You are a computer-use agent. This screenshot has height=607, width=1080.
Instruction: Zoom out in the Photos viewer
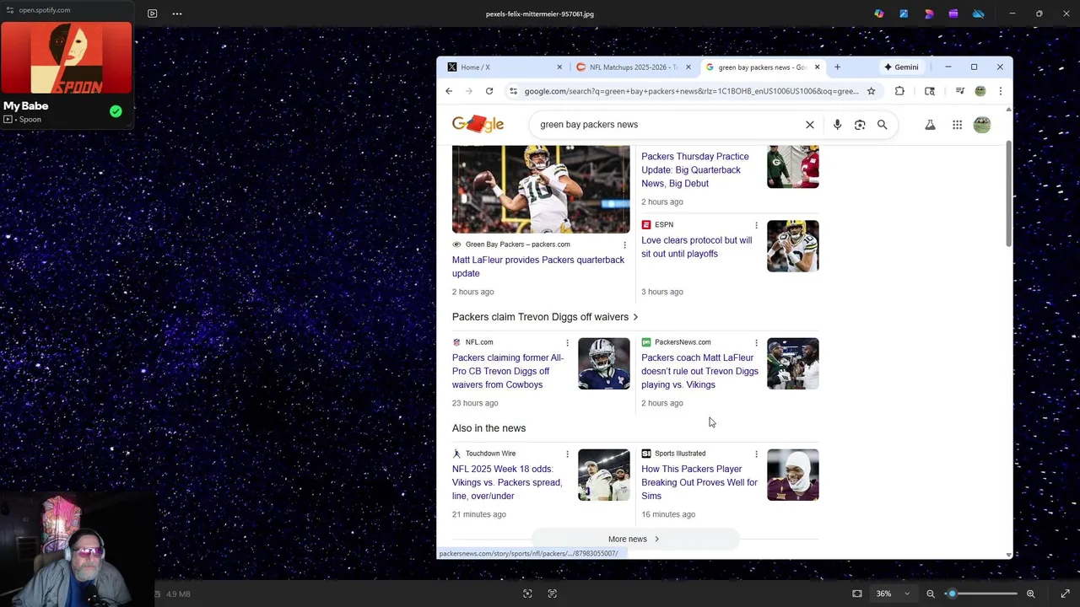(931, 594)
